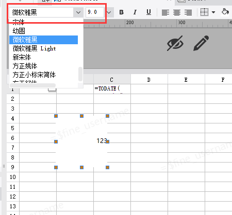Viewport: 232px width, 215px height.
Task: Expand border options dropdown arrow
Action: pyautogui.click(x=213, y=12)
